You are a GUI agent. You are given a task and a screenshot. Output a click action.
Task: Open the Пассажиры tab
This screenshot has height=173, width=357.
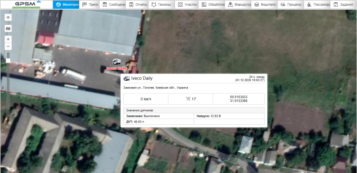(x=317, y=5)
